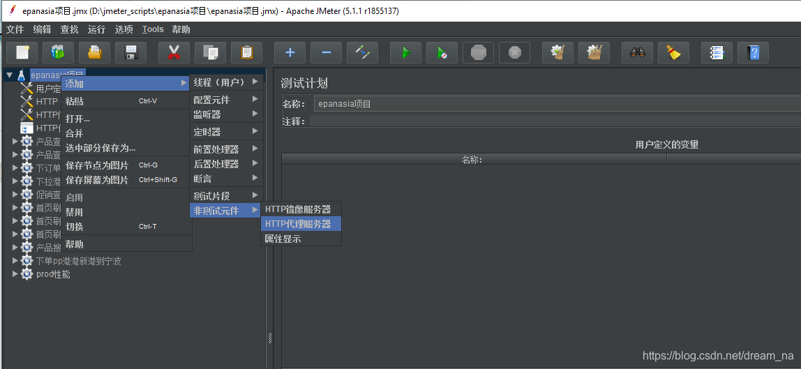The image size is (801, 369).
Task: Open the 监听器 submenu
Action: point(226,114)
